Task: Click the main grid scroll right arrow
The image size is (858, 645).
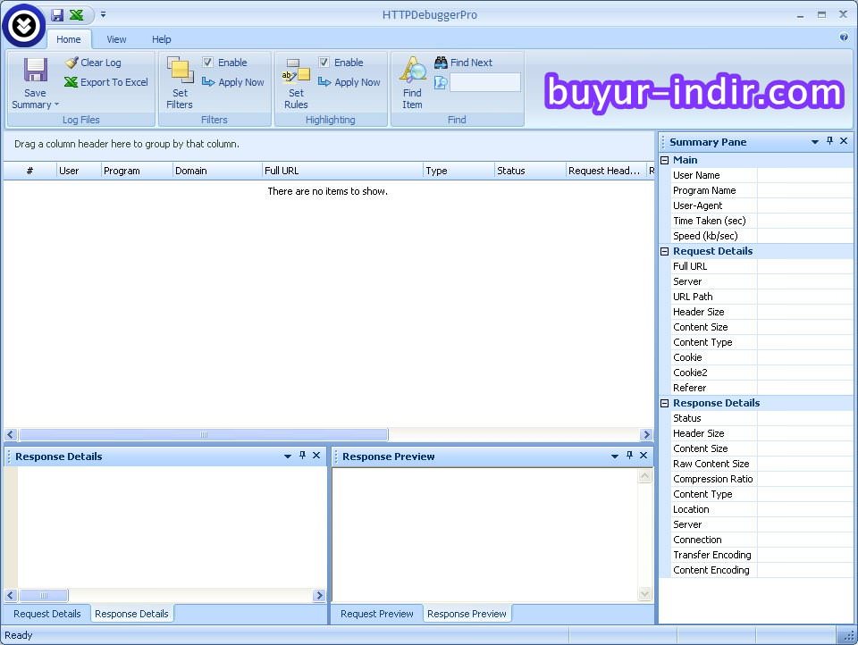Action: (646, 435)
